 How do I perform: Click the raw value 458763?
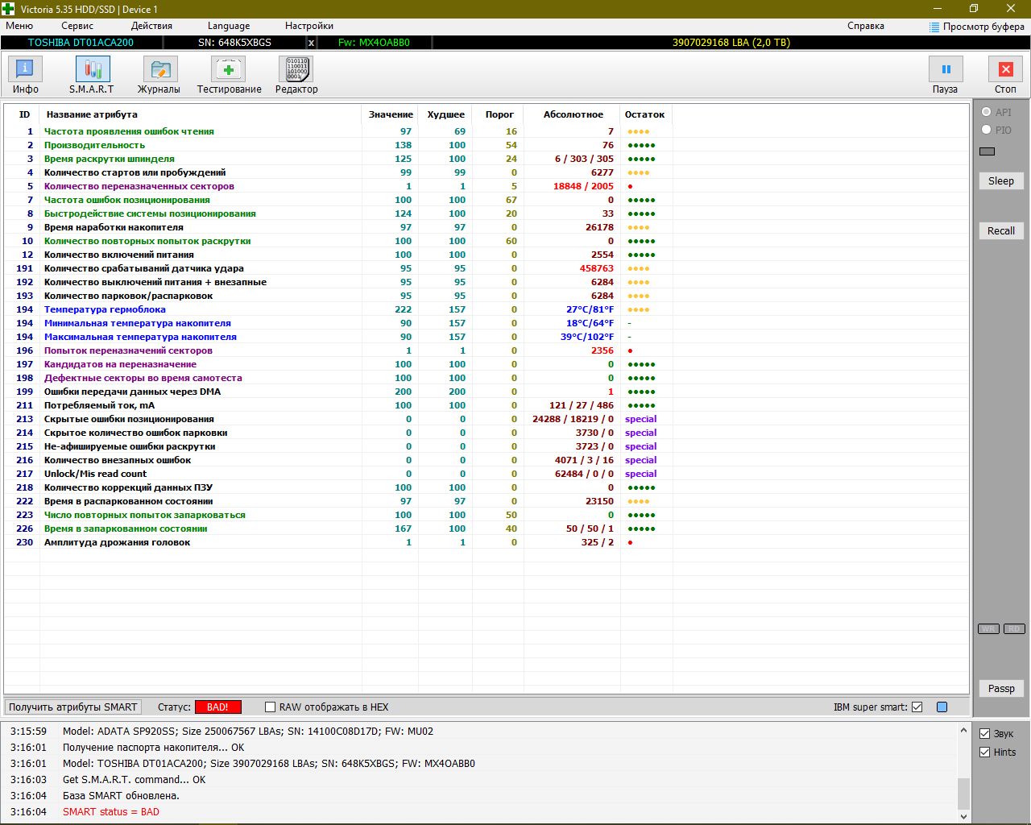pyautogui.click(x=597, y=268)
